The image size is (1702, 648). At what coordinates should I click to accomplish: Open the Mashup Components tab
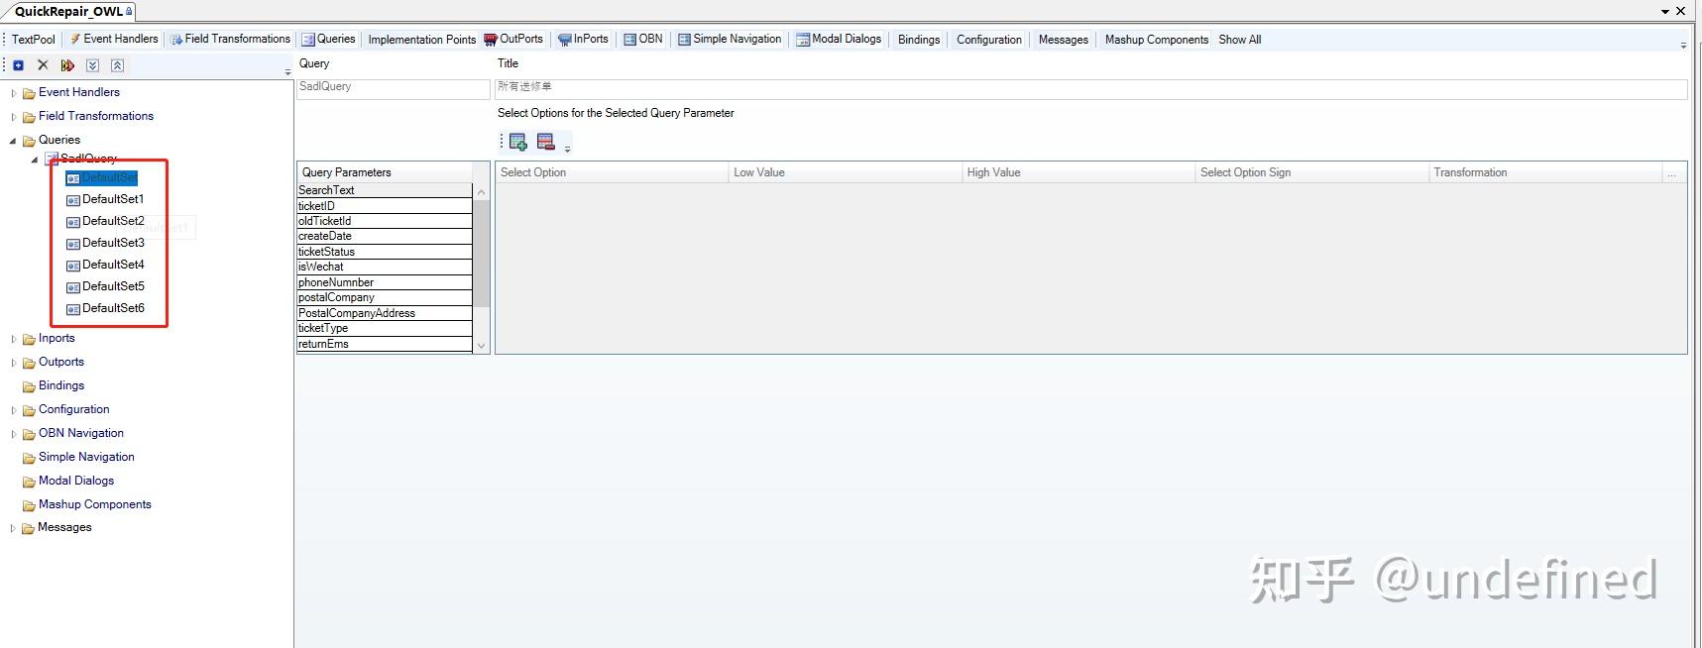coord(1157,40)
